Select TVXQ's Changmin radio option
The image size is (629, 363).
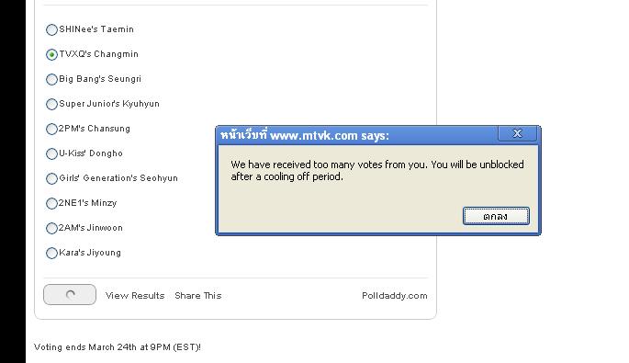point(51,54)
